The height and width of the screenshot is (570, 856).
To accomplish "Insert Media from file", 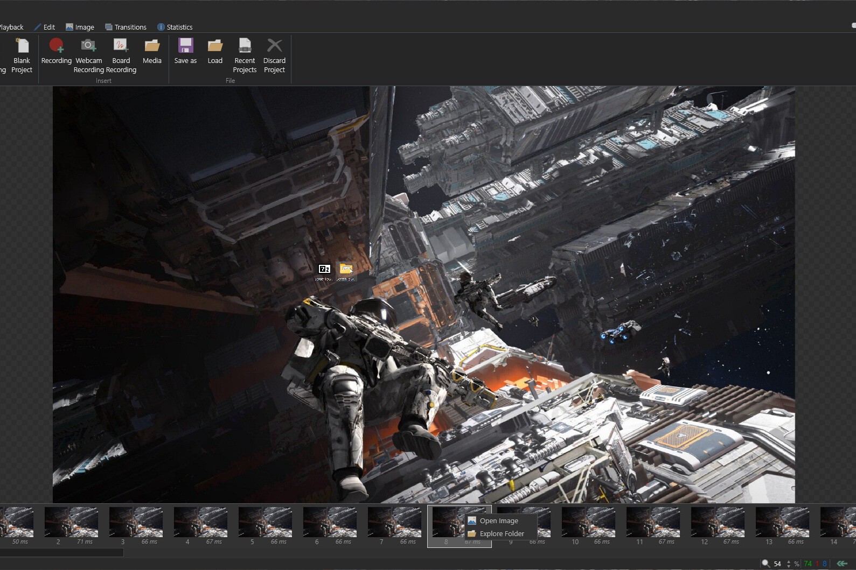I will (152, 52).
